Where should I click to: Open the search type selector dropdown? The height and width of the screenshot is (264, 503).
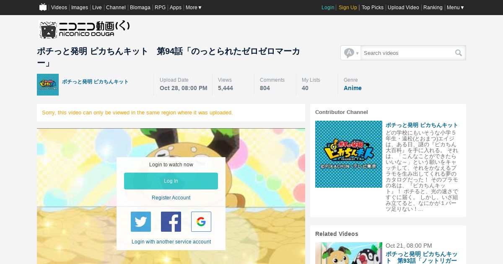pos(351,53)
